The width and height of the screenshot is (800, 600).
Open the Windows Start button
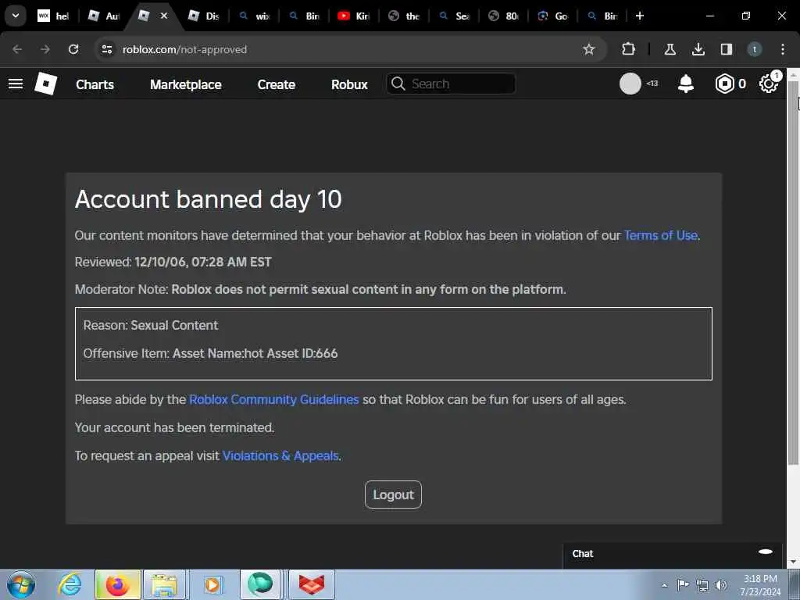pyautogui.click(x=21, y=584)
